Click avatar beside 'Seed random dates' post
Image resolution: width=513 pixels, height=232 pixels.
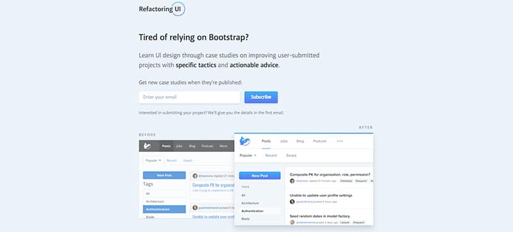[x=292, y=222]
